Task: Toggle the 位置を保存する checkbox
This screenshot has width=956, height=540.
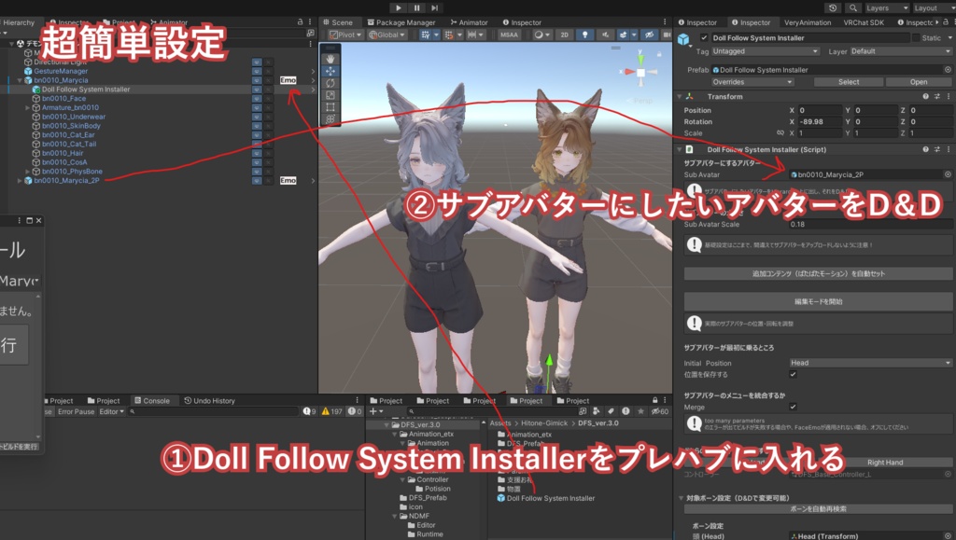Action: (x=793, y=374)
